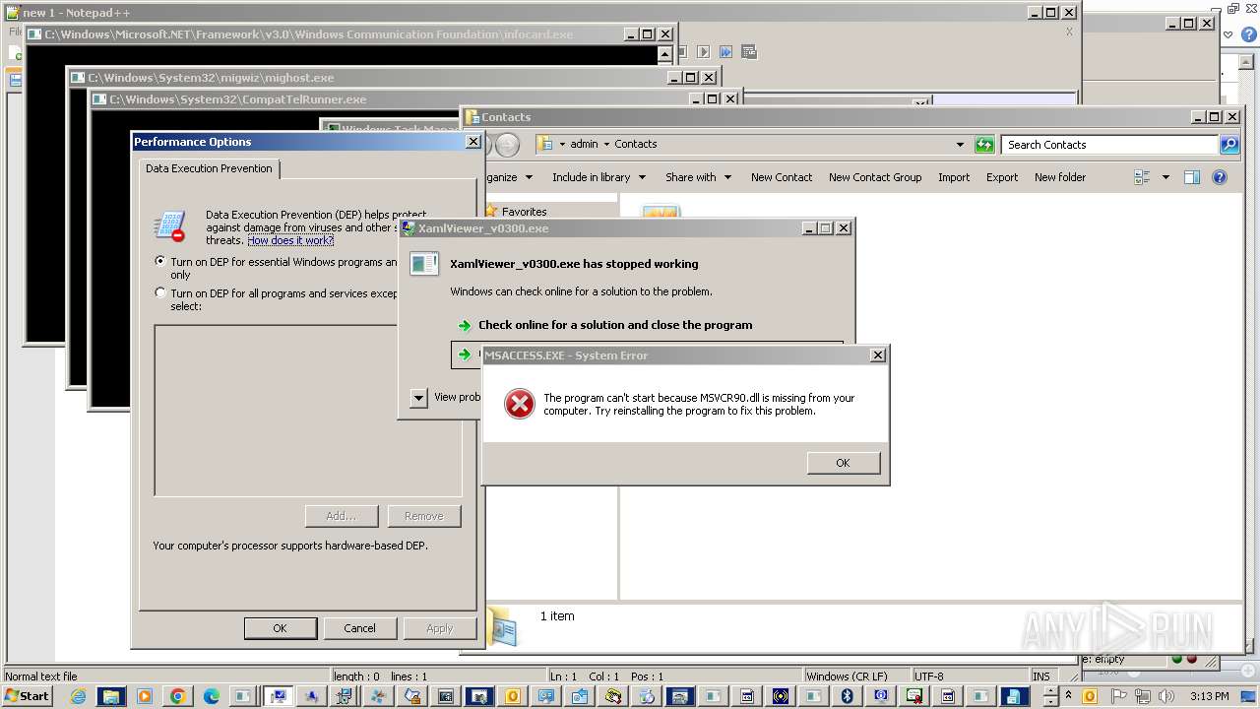Click the search magnifier button in Contacts

tap(1229, 145)
